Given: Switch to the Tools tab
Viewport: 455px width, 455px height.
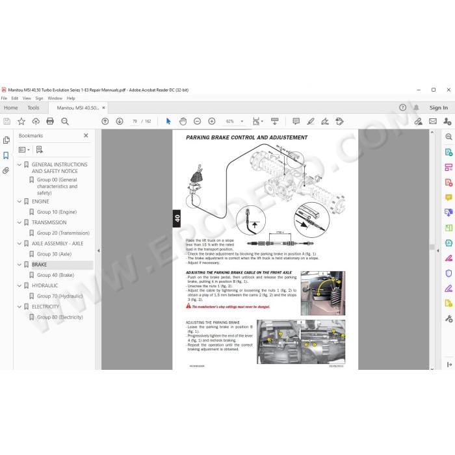Looking at the screenshot, I should pos(33,108).
